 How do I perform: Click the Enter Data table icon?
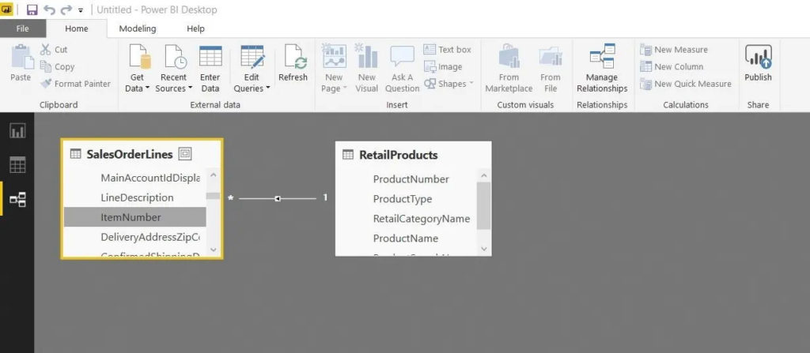(x=210, y=56)
